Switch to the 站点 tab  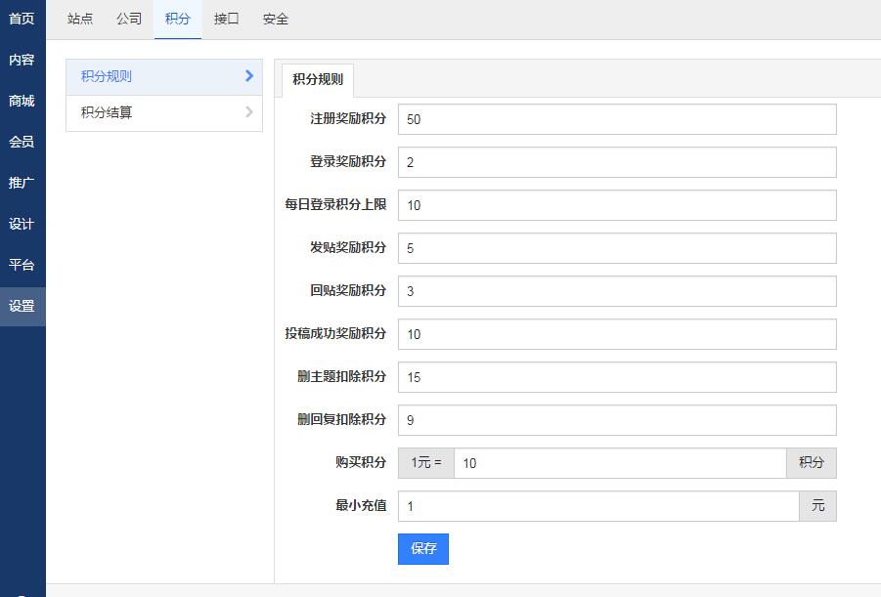pos(80,19)
